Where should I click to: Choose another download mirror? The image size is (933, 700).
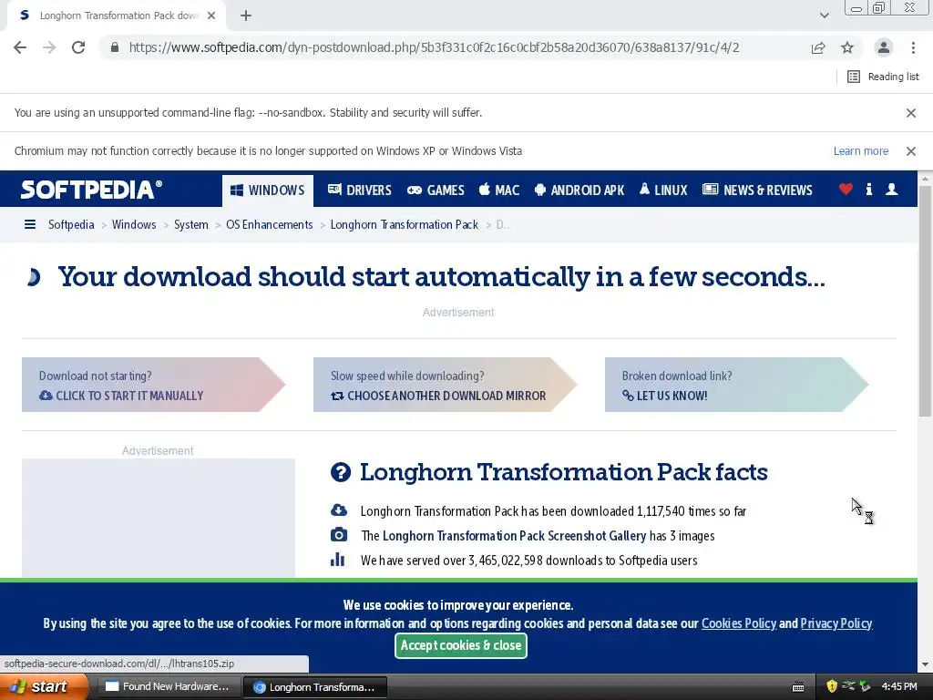[445, 385]
